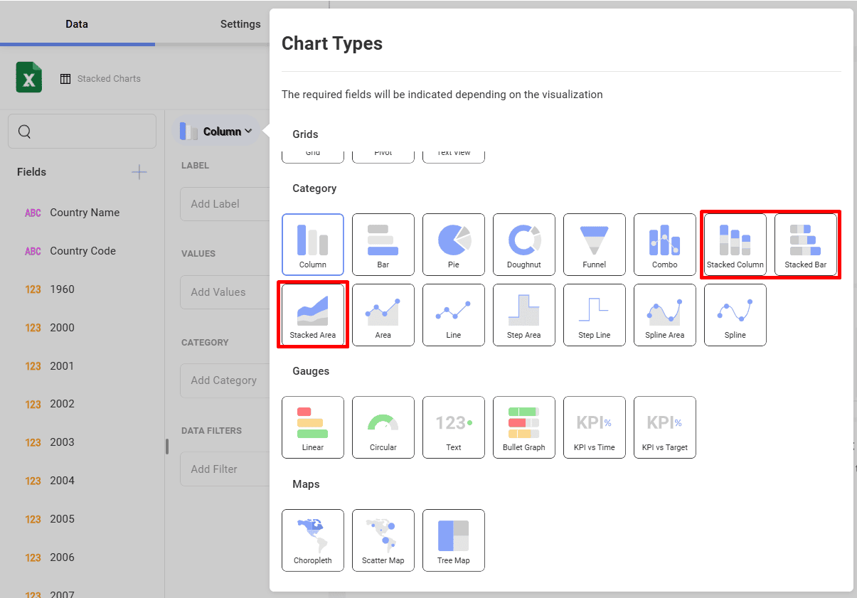Click the Stacked Charts sheet name

click(109, 79)
